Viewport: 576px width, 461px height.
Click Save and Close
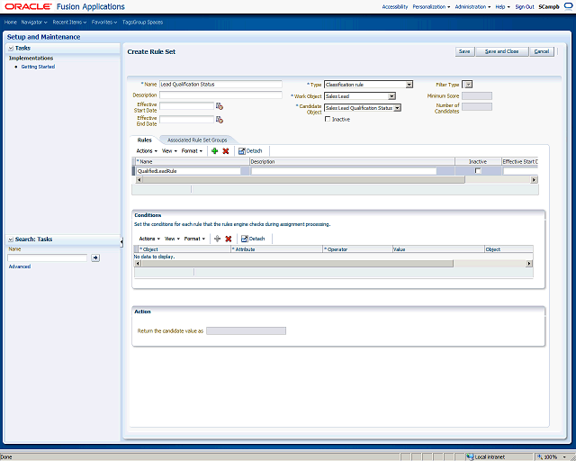[x=502, y=51]
